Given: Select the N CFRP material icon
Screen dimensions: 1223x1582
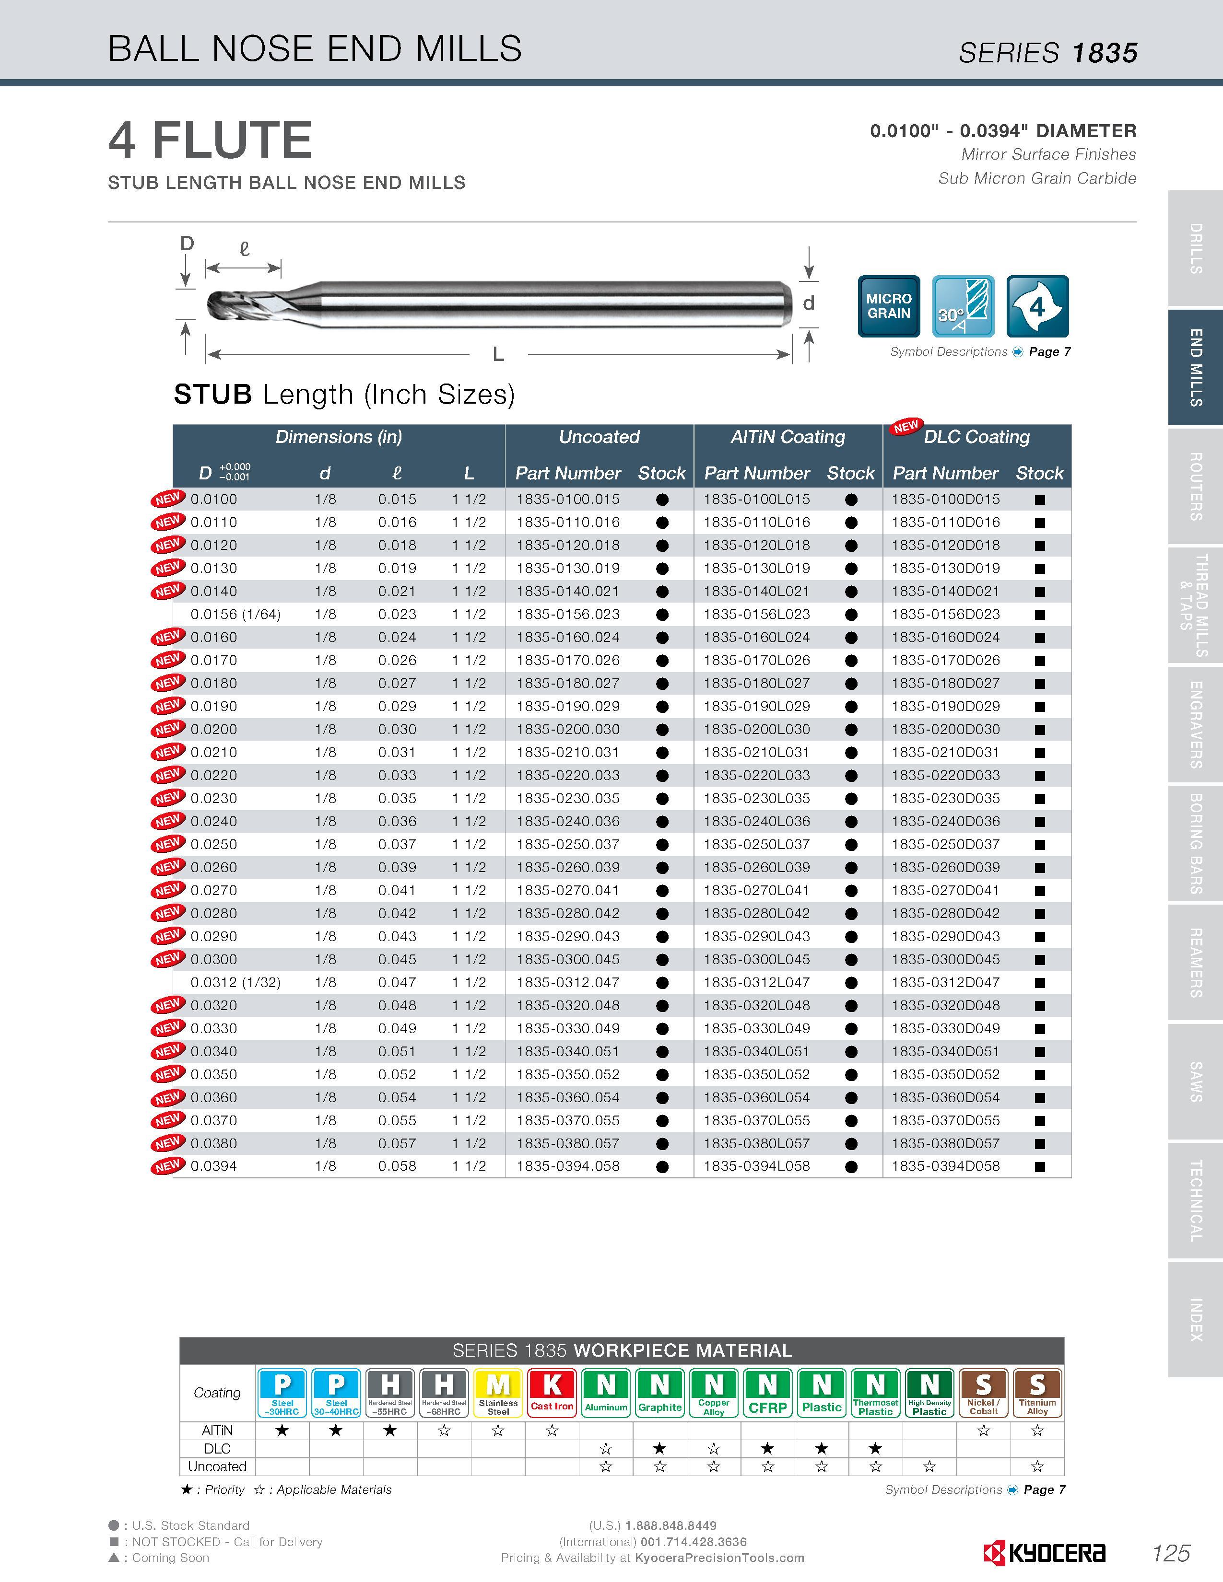Looking at the screenshot, I should 767,1393.
